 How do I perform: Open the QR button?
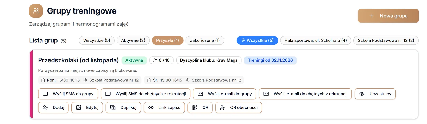pyautogui.click(x=200, y=107)
